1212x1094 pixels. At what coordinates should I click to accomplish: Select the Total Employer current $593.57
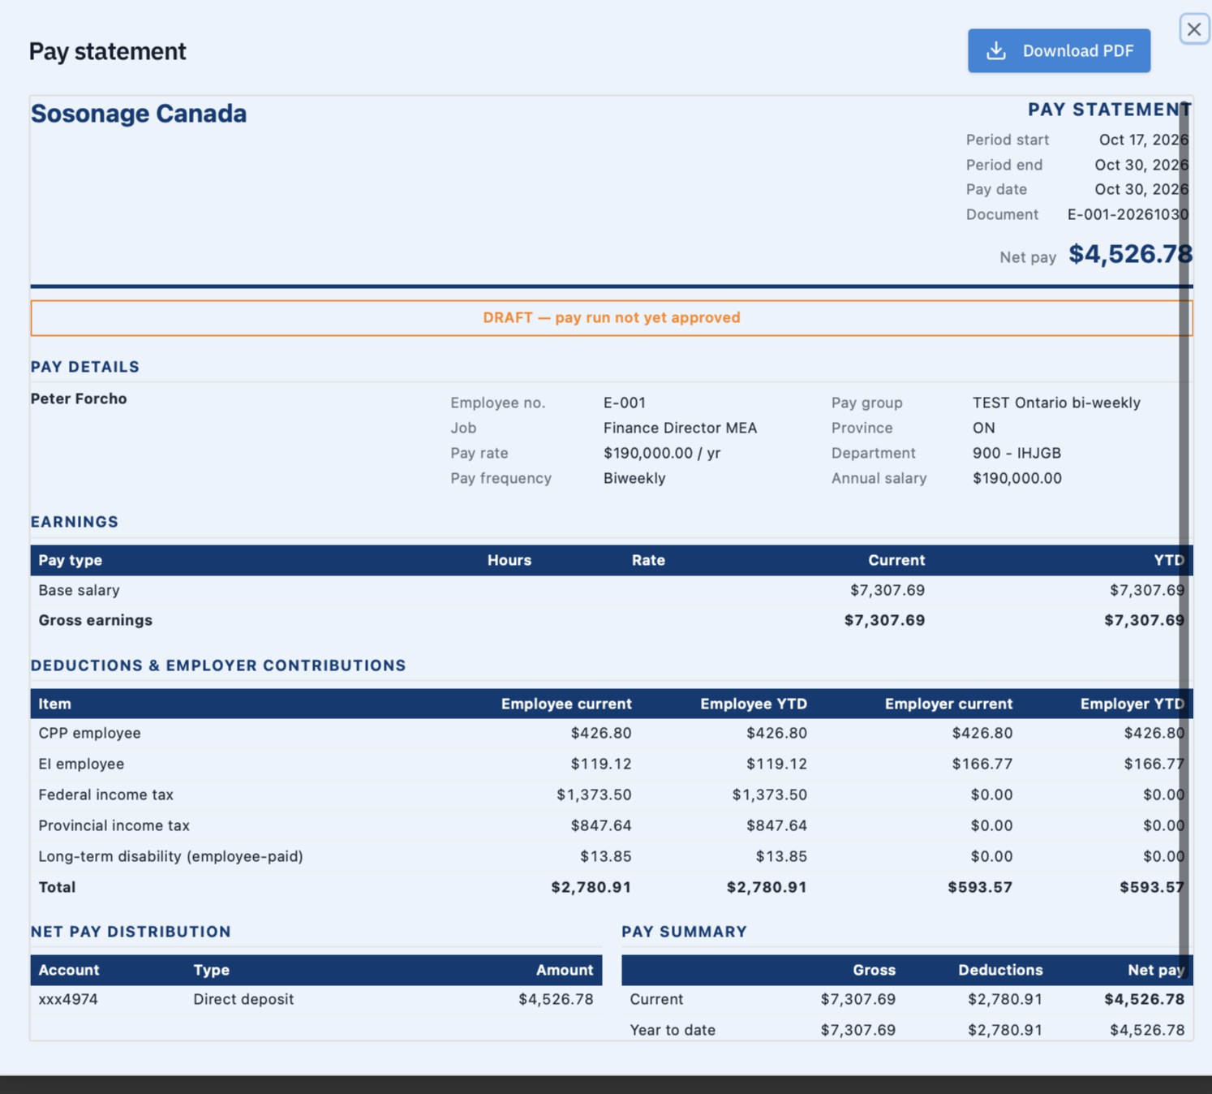[980, 887]
